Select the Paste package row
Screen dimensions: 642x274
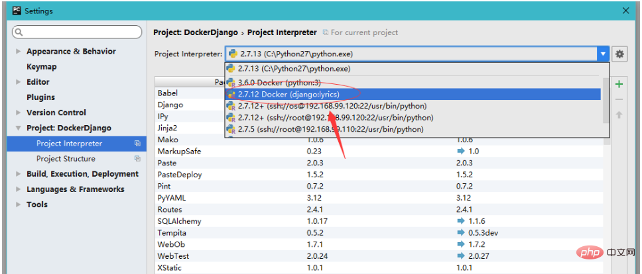click(379, 163)
